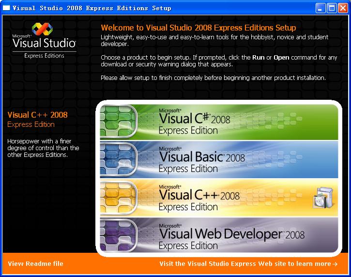Click the 'Express Editions' logo caption
The height and width of the screenshot is (277, 351).
(44, 56)
